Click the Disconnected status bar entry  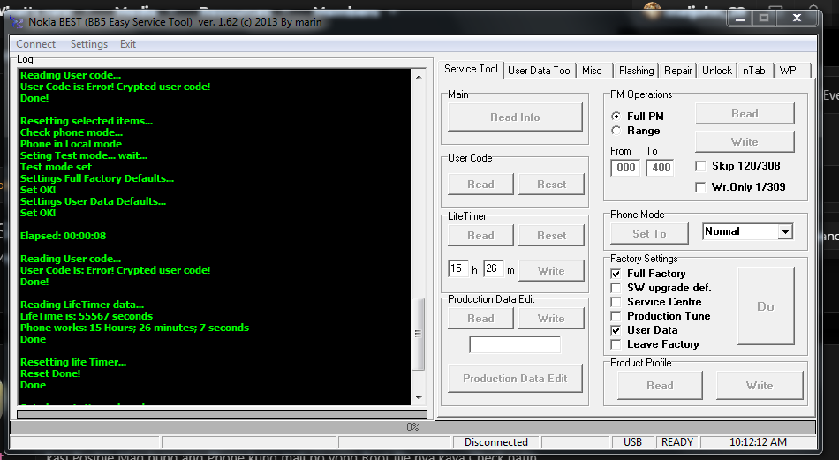pos(496,441)
